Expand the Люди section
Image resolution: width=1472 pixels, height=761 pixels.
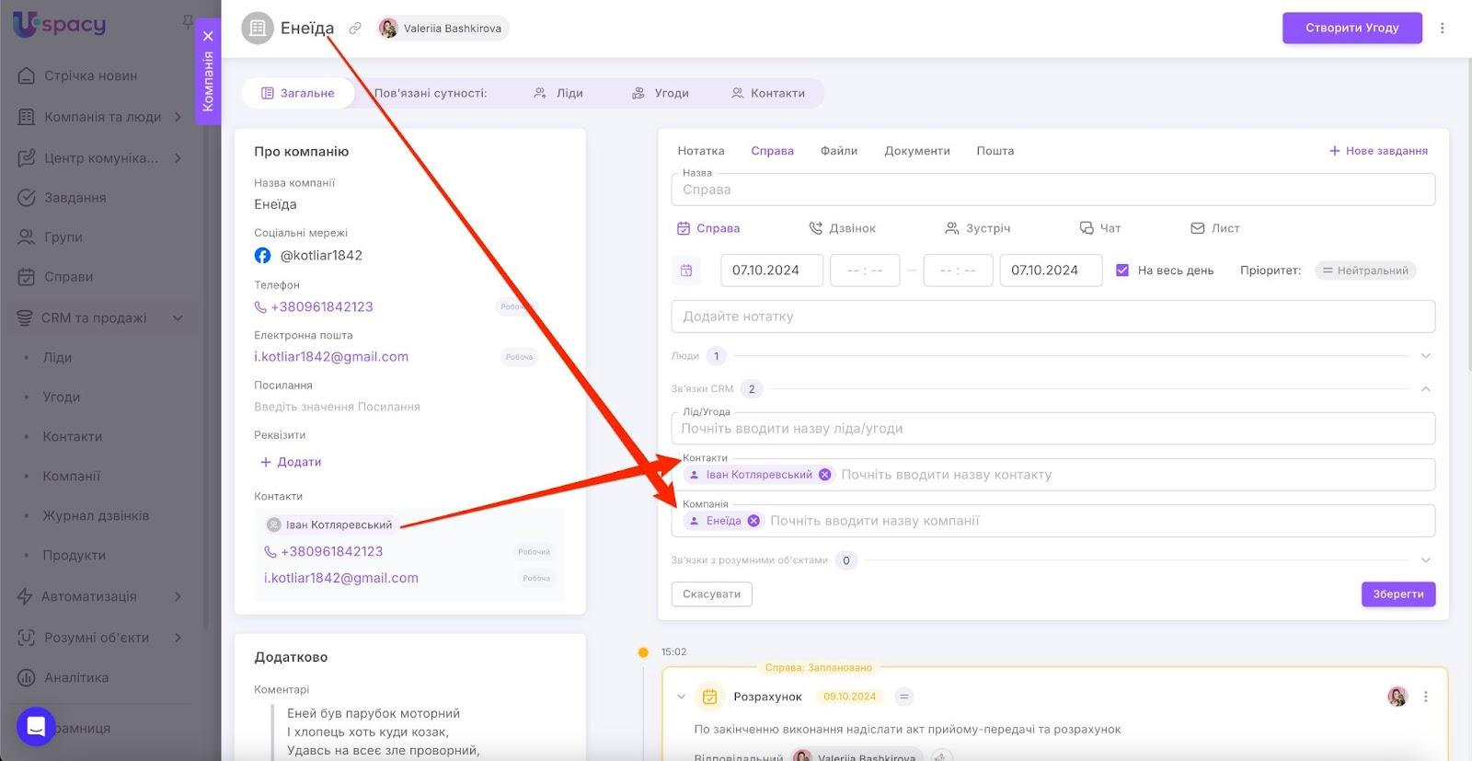1425,356
